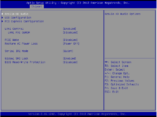This screenshot has height=117, width=157.
Task: Click the F3: Optimized Defaults hint
Action: tap(122, 84)
